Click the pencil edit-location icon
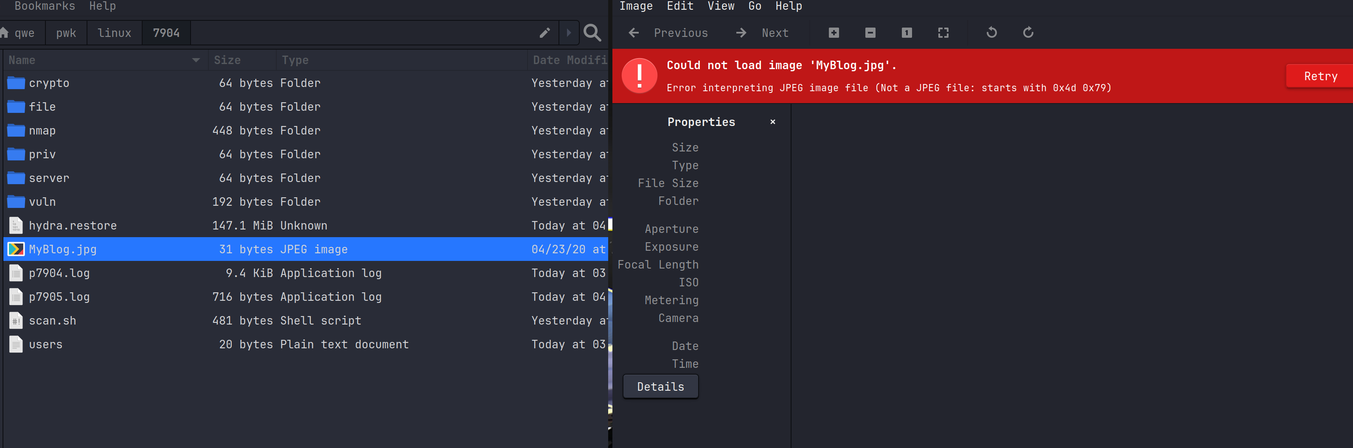The width and height of the screenshot is (1353, 448). (x=545, y=33)
